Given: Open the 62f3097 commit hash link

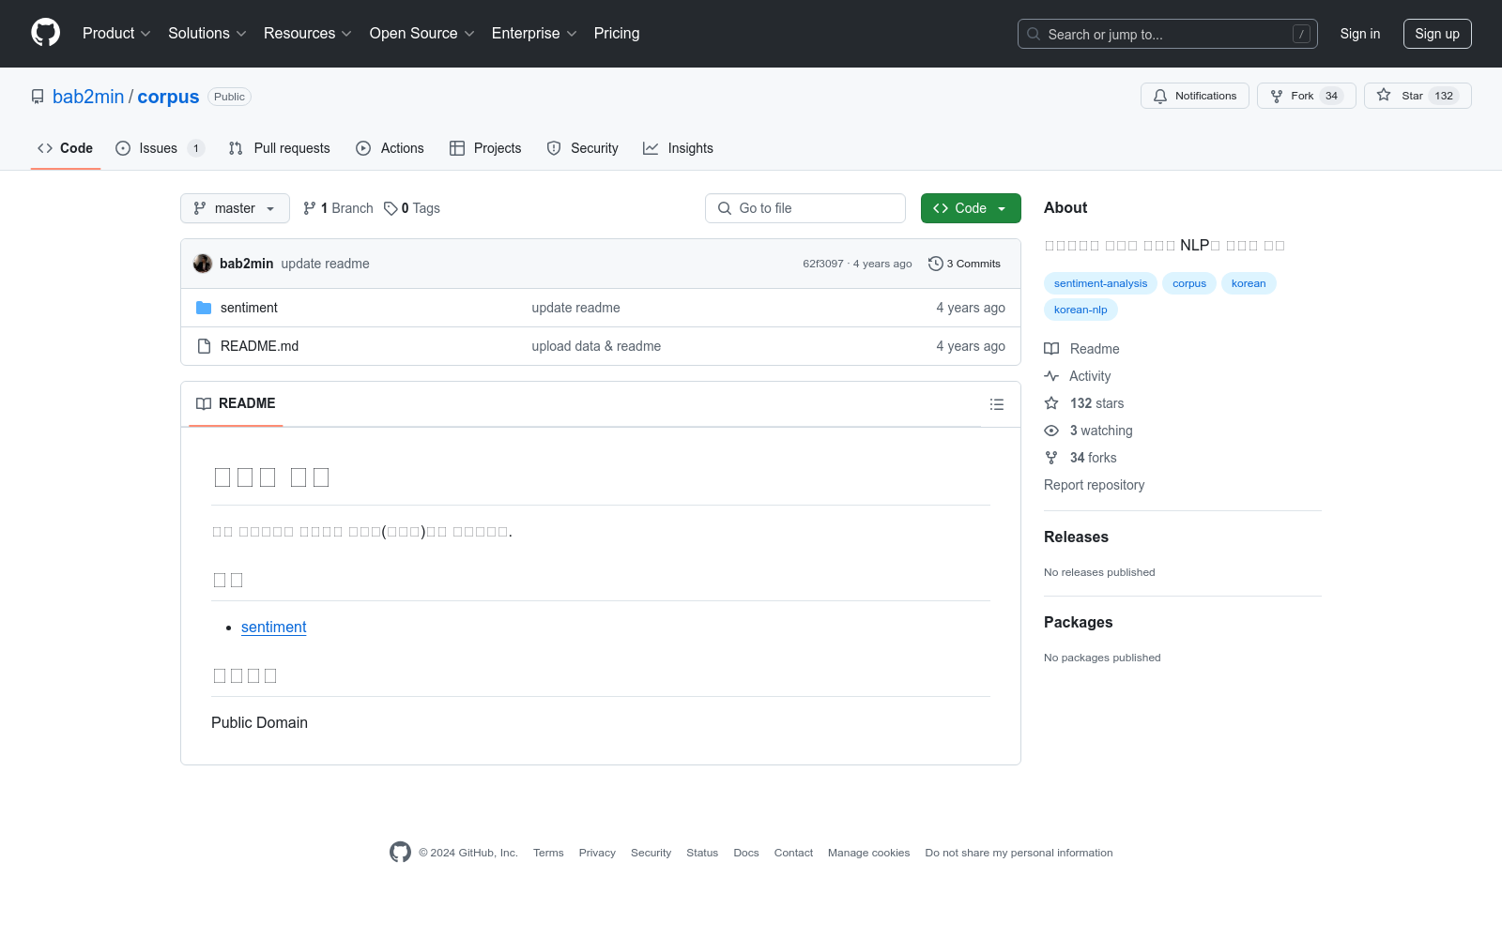Looking at the screenshot, I should pyautogui.click(x=823, y=264).
